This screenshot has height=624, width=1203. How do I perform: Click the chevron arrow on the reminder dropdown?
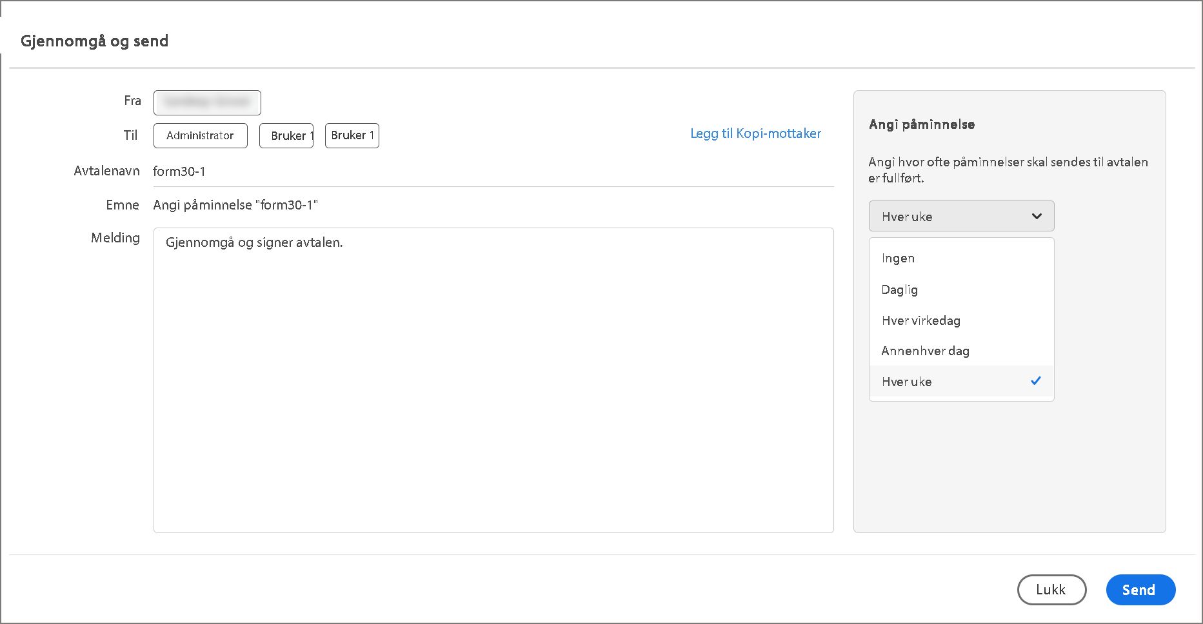click(x=1037, y=217)
